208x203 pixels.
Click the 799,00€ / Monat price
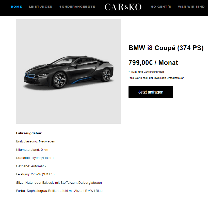[153, 63]
